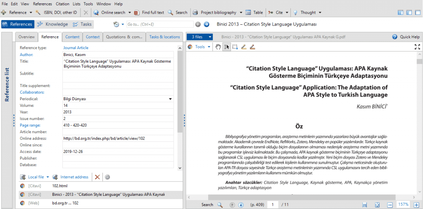
Task: Activate the text selection cursor tool
Action: coord(226,47)
